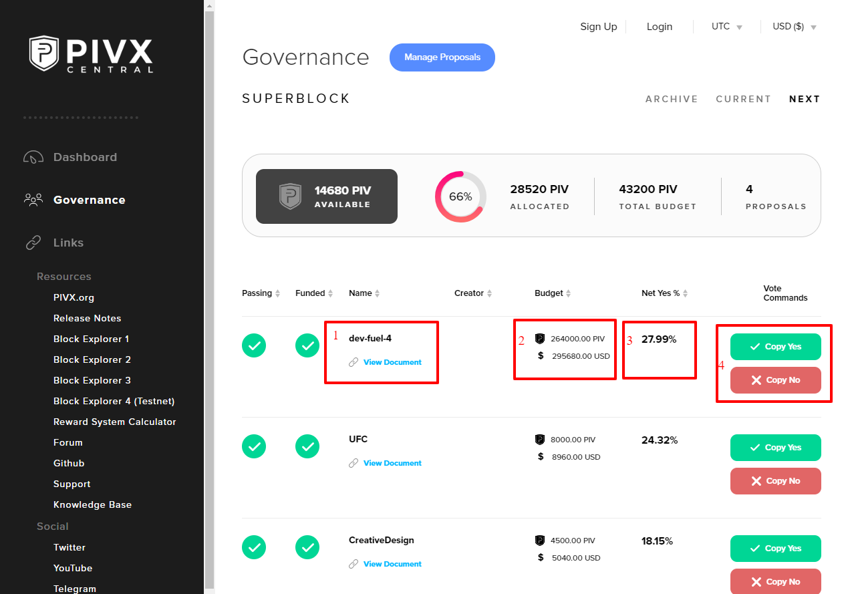Open the Knowledge Base link
Screen dimensions: 848x594
(x=92, y=504)
